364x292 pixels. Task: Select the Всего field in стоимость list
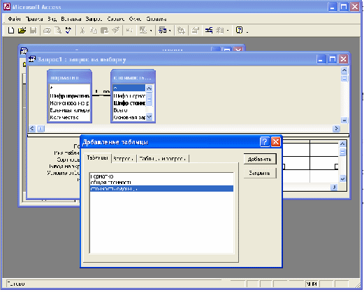tap(129, 110)
